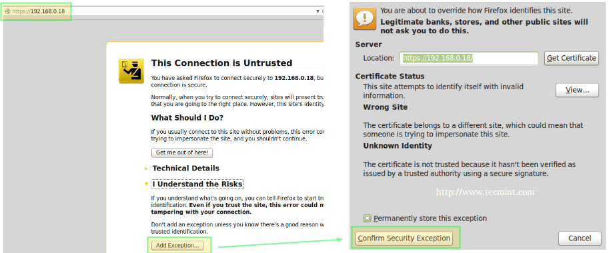Click the This Connection is Untrusted heading
609x253 pixels.
[x=221, y=63]
